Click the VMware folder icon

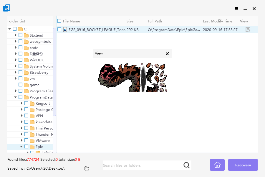click(32, 141)
